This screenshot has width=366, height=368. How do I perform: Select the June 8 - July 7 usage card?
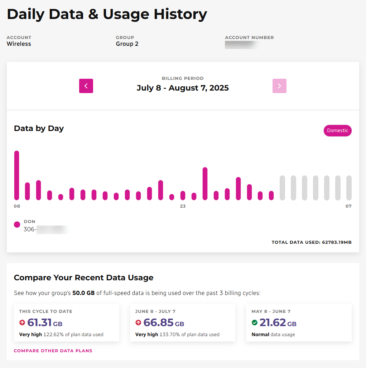pos(182,323)
